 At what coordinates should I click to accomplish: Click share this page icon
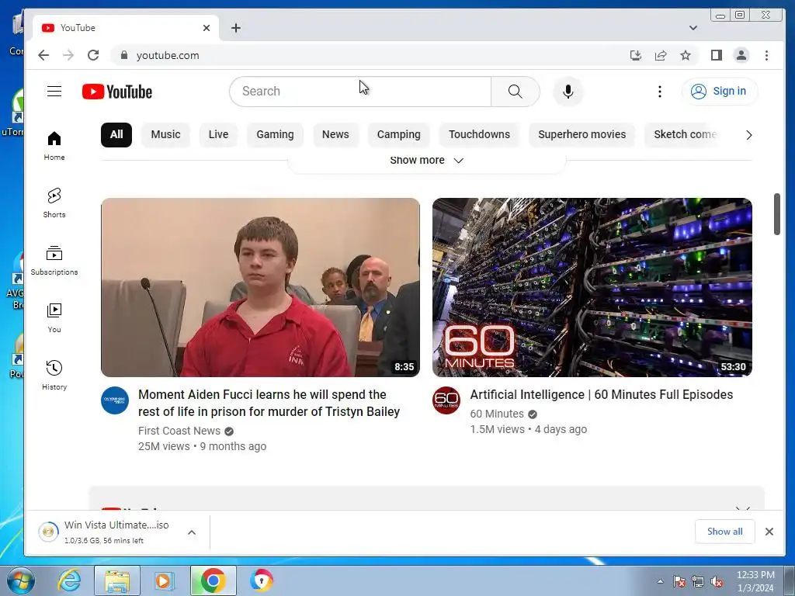click(661, 55)
